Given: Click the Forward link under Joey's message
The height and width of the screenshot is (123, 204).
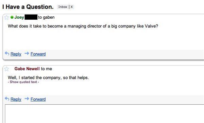Looking at the screenshot, I should (38, 54).
